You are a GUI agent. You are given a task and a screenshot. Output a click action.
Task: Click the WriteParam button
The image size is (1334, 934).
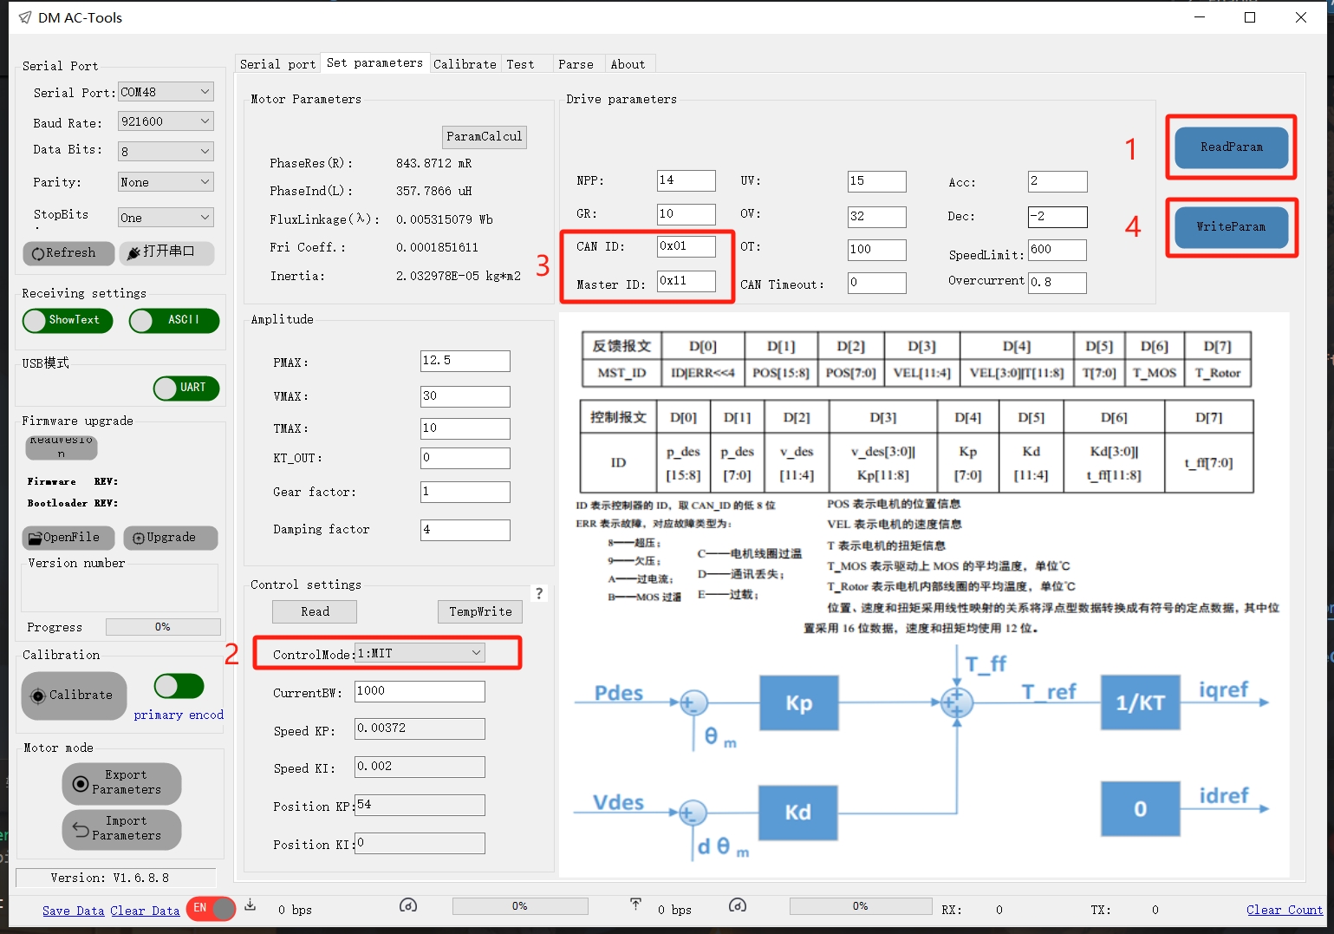pos(1231,227)
